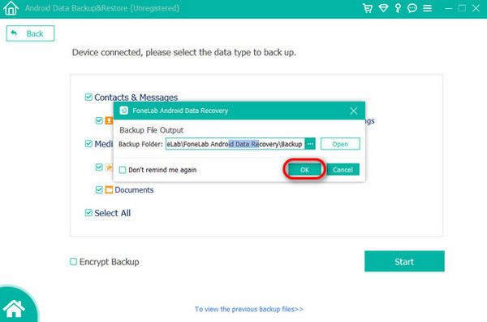The width and height of the screenshot is (487, 322).
Task: Enable the Encrypt Backup checkbox
Action: click(x=73, y=262)
